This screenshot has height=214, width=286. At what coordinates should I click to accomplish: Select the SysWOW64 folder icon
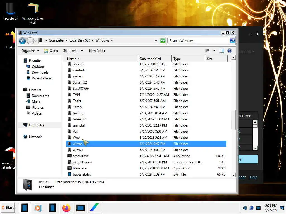pos(69,89)
